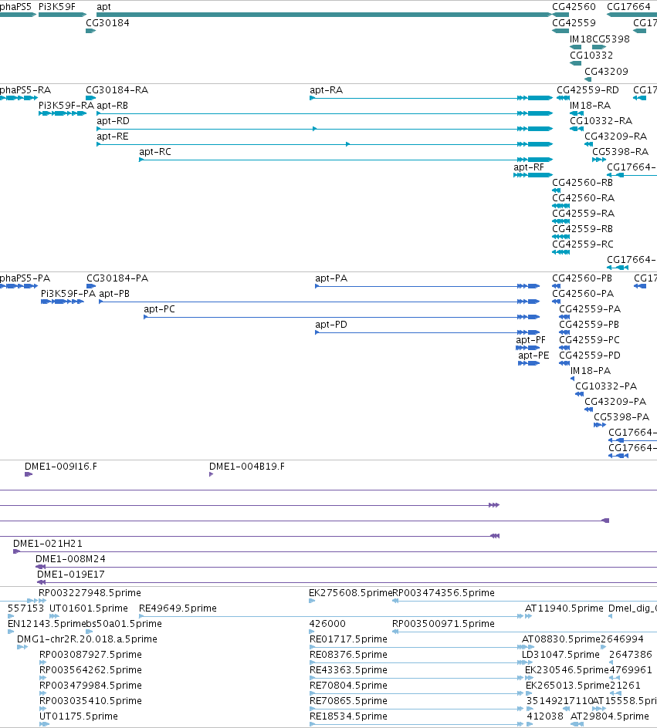Click the apt-RA transcript label
The height and width of the screenshot is (728, 657).
[326, 90]
